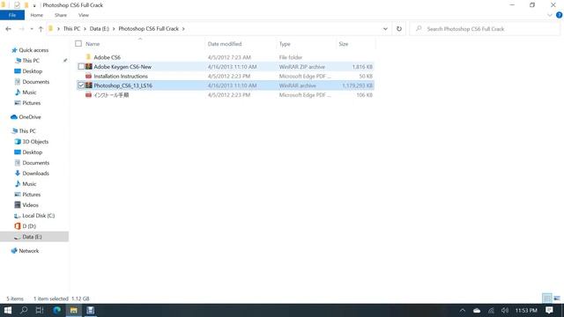
Task: Select the Adobe CS6 folder icon
Action: point(88,56)
